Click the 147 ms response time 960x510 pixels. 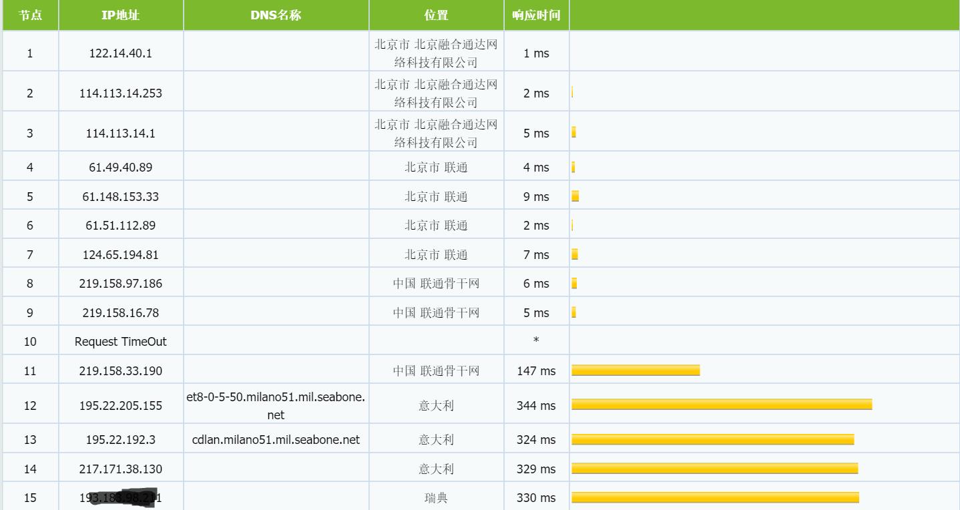(x=536, y=371)
